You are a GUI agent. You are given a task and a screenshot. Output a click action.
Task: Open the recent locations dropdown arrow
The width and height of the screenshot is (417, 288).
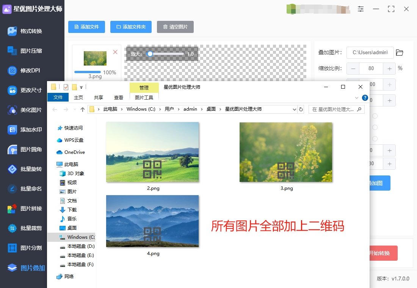coord(75,109)
